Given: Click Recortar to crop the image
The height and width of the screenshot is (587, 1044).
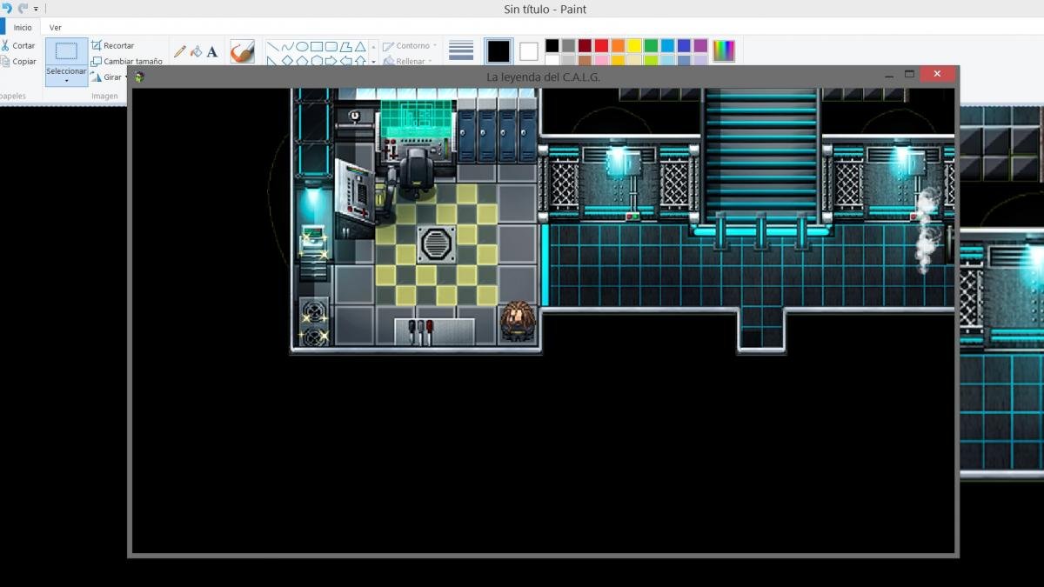Looking at the screenshot, I should (x=113, y=45).
